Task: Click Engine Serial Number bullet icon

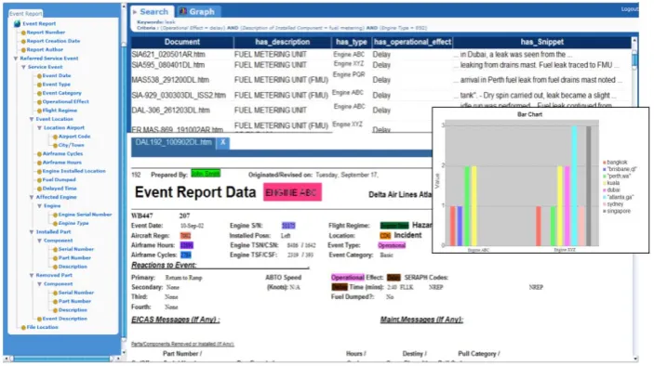Action: (55, 215)
